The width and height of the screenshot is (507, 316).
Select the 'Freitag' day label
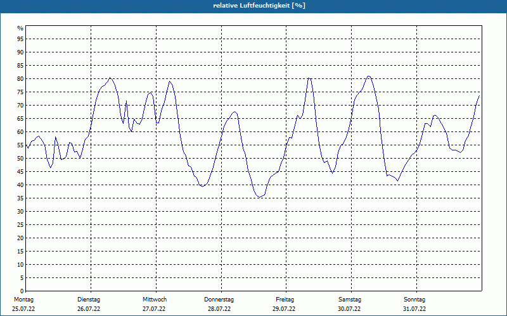tap(285, 300)
